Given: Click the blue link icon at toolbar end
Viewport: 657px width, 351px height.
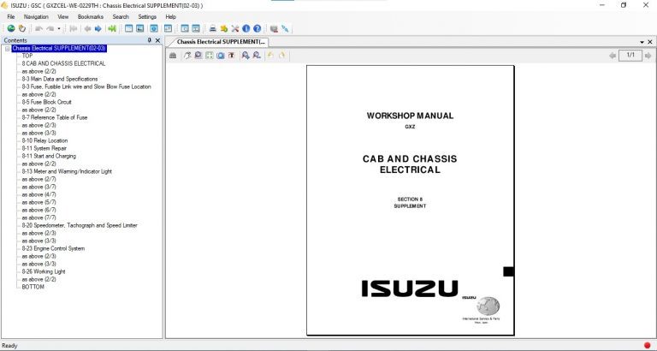Looking at the screenshot, I should (285, 28).
